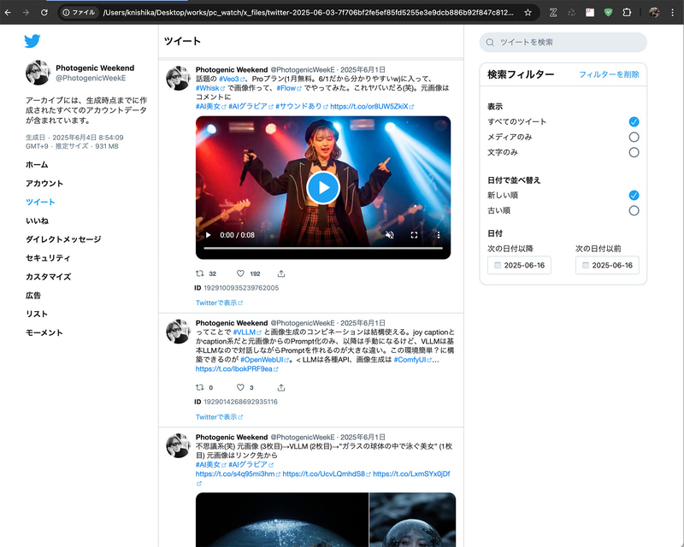Click the retweet icon on the first tweet

point(199,273)
